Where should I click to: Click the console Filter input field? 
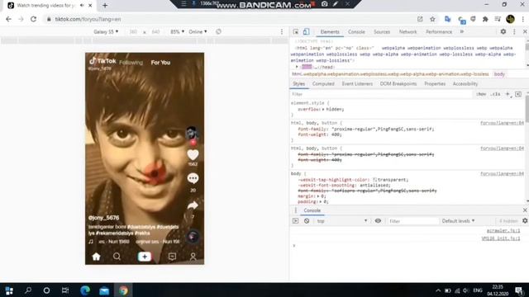tap(412, 221)
